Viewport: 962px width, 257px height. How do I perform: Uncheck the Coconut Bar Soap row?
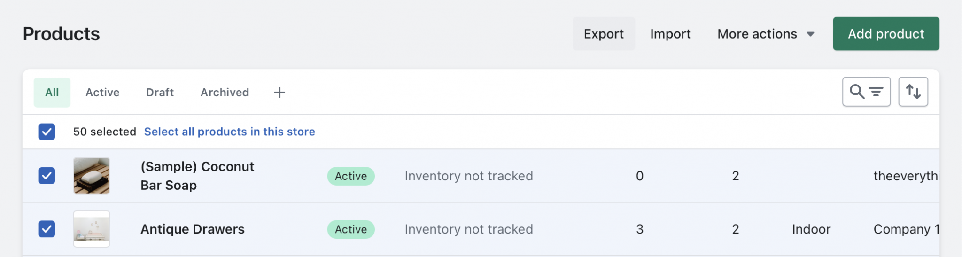pos(47,176)
